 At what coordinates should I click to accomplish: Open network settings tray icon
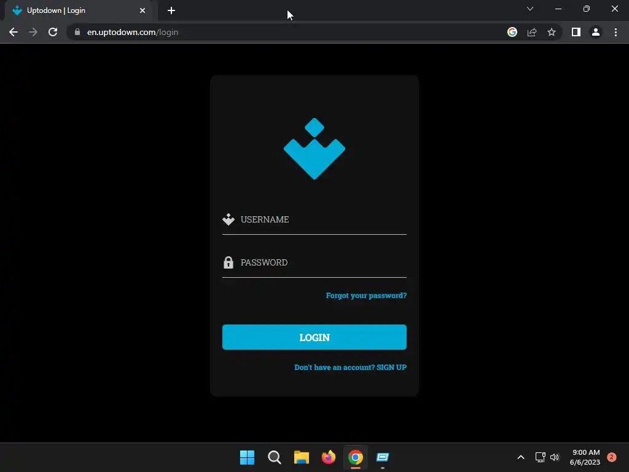tap(541, 457)
